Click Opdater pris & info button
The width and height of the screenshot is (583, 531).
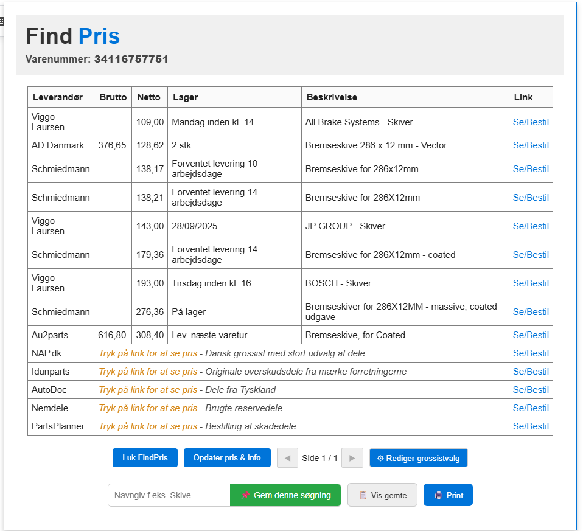tap(227, 458)
